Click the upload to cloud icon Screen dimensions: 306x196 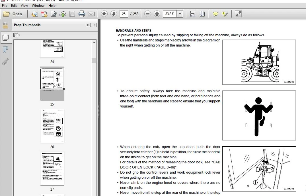click(63, 14)
